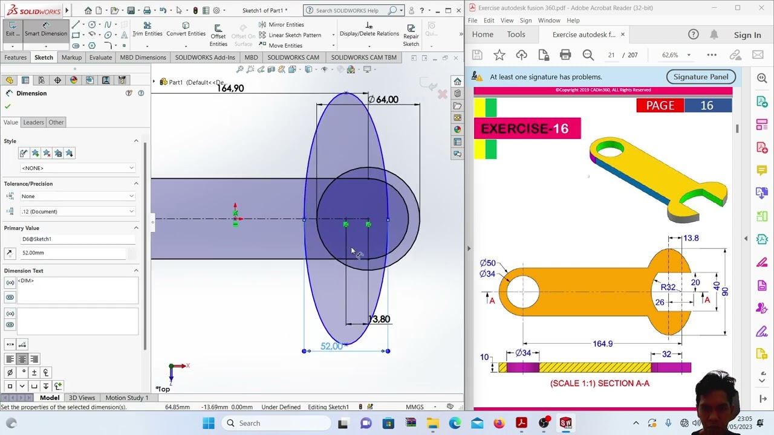This screenshot has width=774, height=435.
Task: Toggle Add Parentheses in Dimension Text
Action: point(10,283)
